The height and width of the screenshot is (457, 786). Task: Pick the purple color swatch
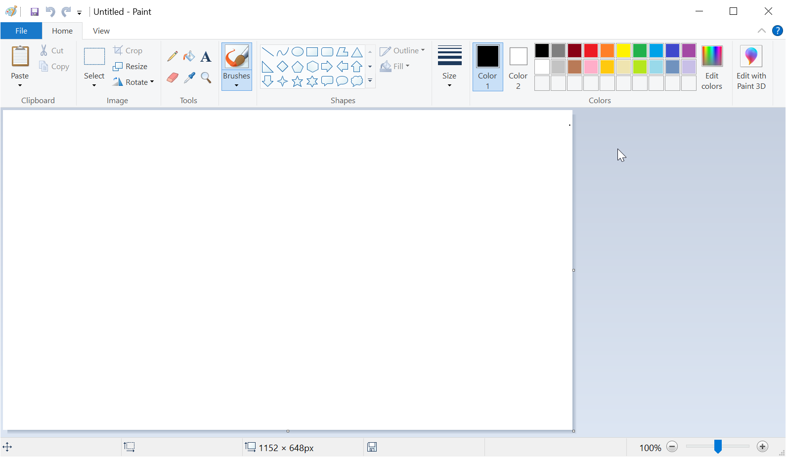coord(689,50)
